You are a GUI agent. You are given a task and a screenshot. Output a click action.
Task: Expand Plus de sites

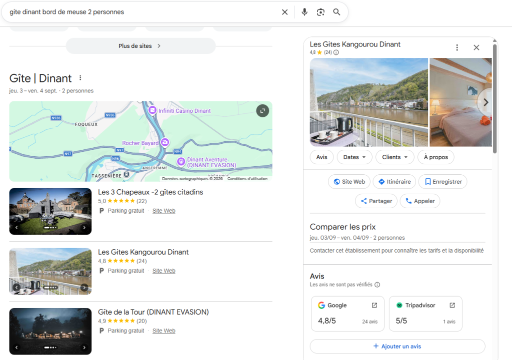pyautogui.click(x=140, y=46)
